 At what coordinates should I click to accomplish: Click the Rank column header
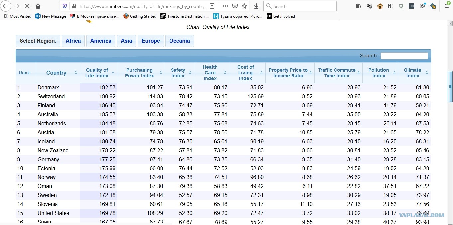click(26, 73)
